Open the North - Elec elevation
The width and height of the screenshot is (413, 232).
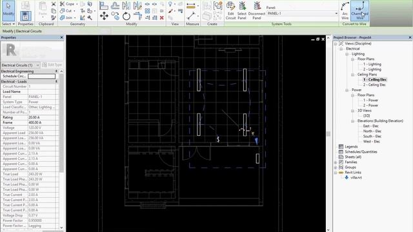372,131
